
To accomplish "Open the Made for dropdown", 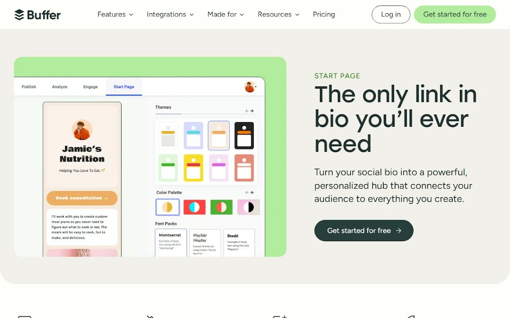I will point(226,14).
